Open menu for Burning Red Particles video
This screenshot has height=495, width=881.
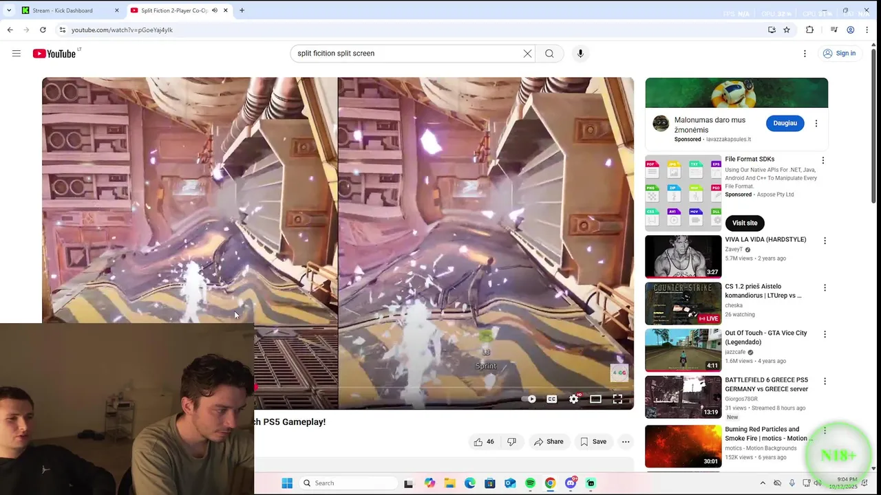click(x=825, y=430)
